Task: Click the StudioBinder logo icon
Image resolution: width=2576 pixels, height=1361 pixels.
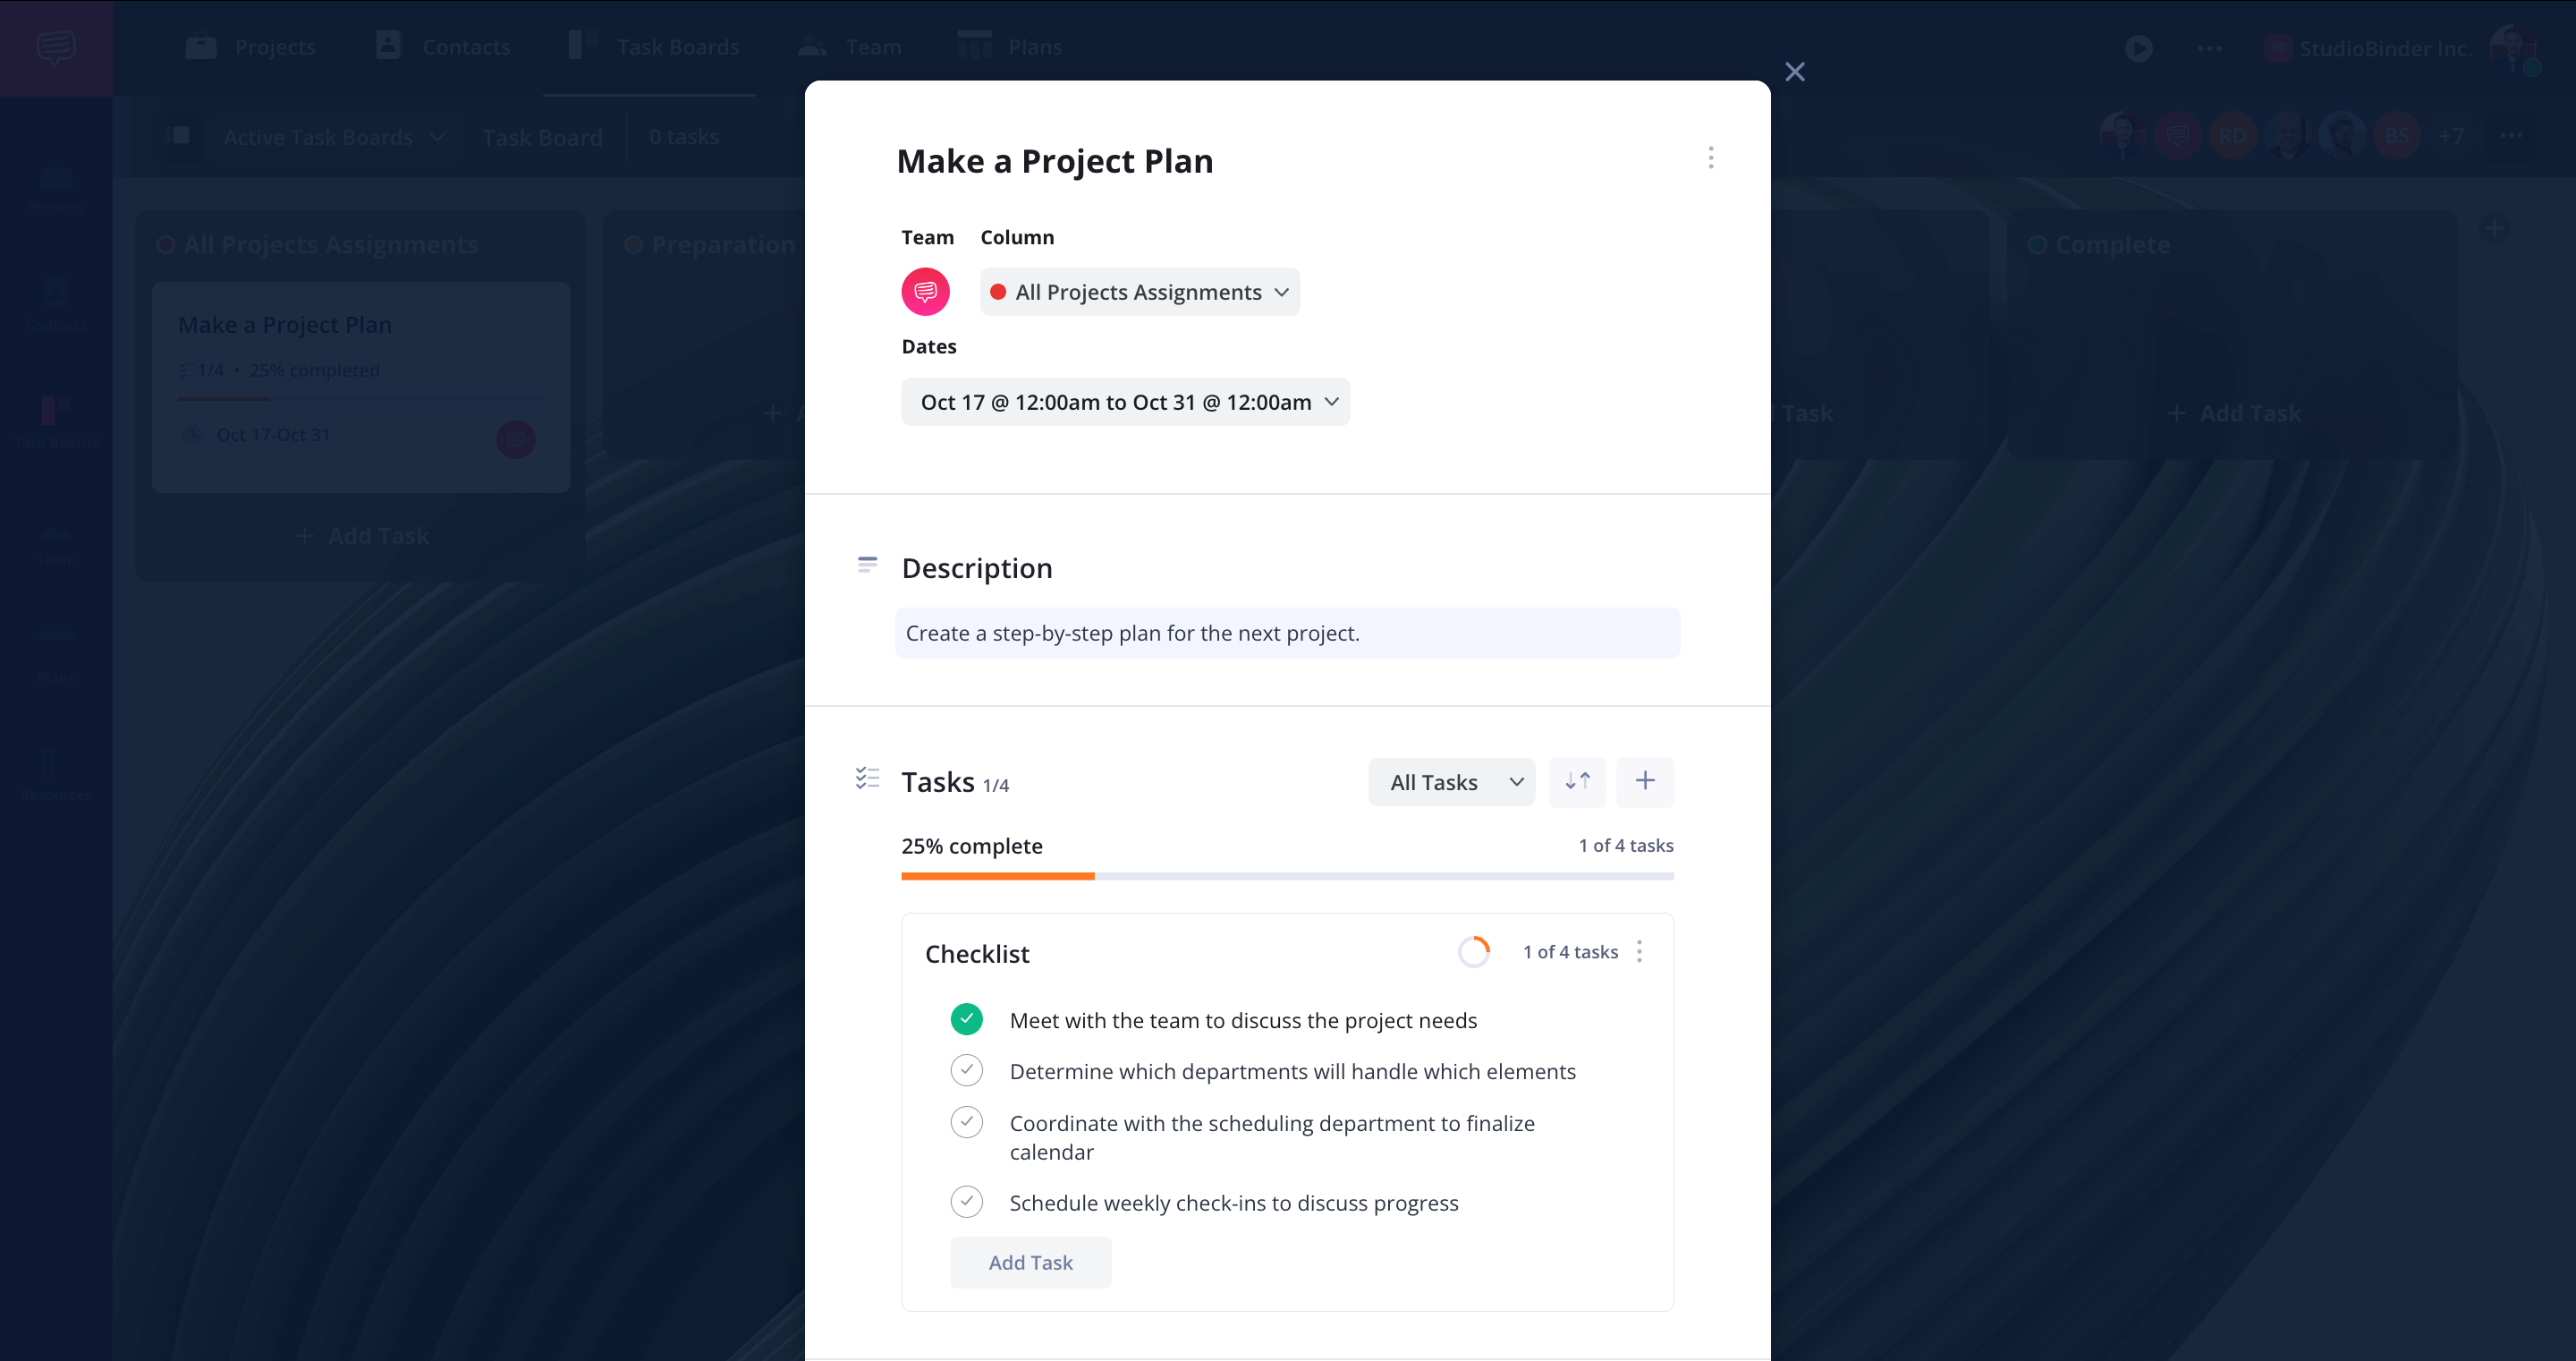Action: [56, 47]
